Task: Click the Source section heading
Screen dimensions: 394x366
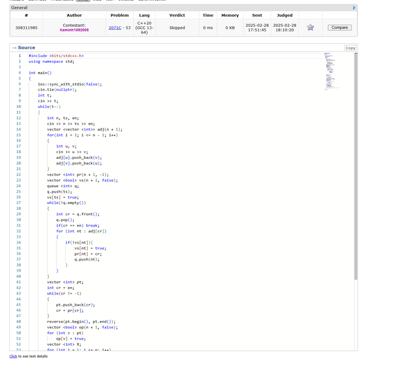Action: (26, 48)
